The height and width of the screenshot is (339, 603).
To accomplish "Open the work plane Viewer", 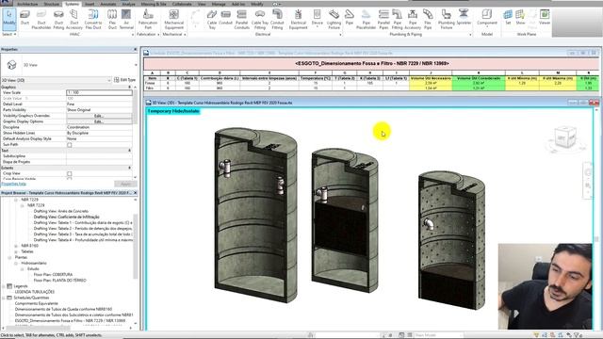I will (545, 18).
